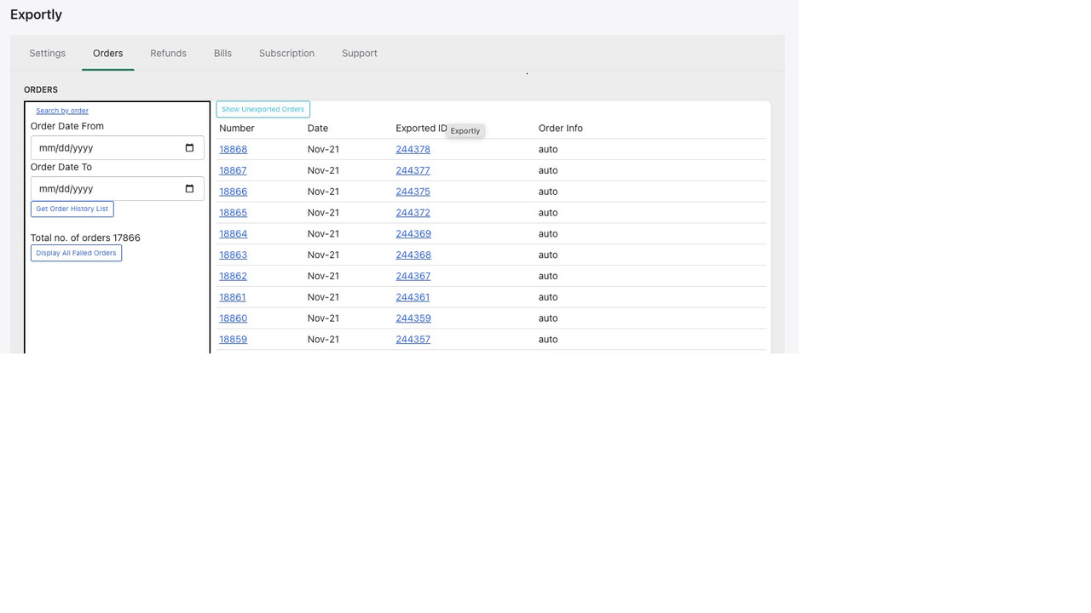Open the Bills tab
This screenshot has width=1091, height=613.
222,53
